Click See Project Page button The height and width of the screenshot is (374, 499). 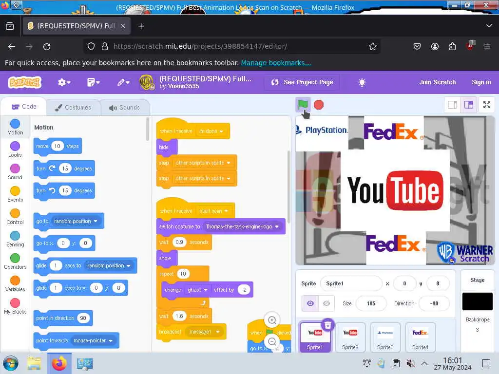(x=302, y=82)
